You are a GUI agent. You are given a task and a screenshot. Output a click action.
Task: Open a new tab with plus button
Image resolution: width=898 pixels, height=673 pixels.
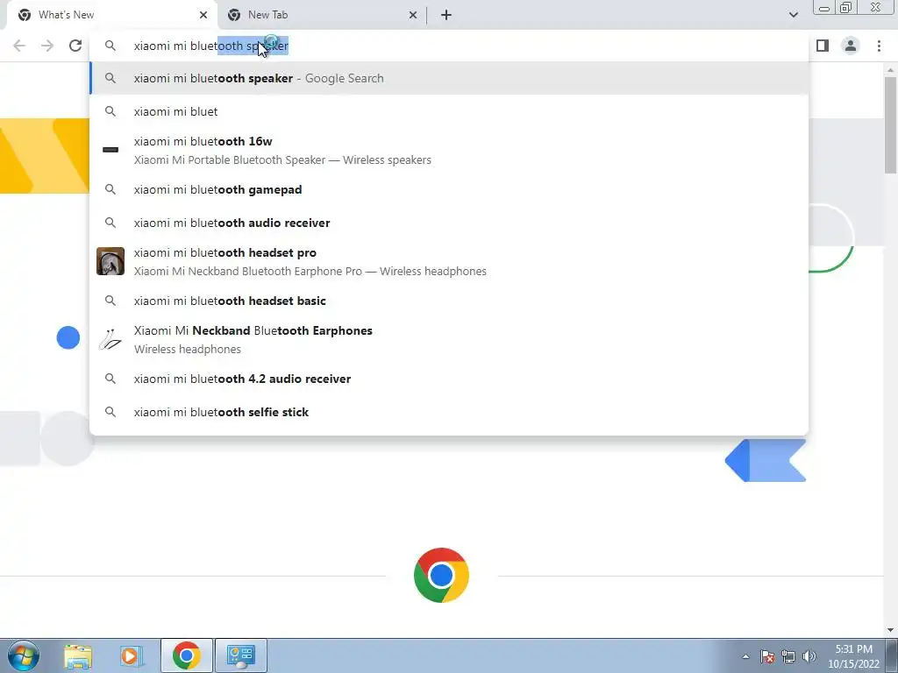446,15
